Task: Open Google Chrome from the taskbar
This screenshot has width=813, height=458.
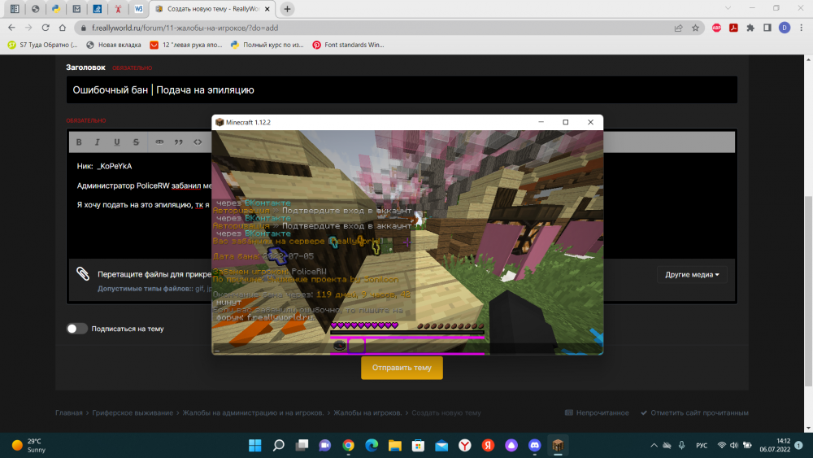Action: (x=349, y=445)
